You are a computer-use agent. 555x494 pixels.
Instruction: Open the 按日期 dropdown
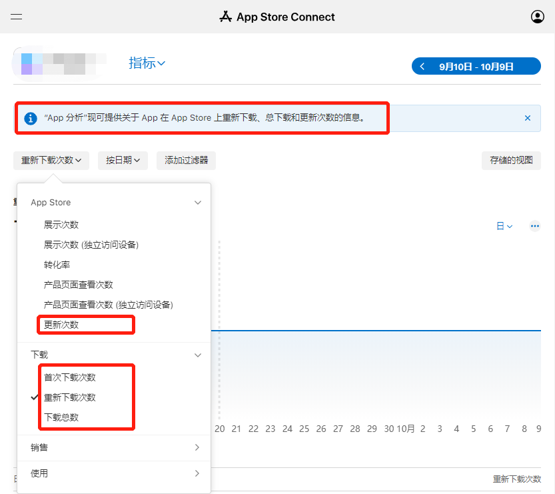point(123,161)
